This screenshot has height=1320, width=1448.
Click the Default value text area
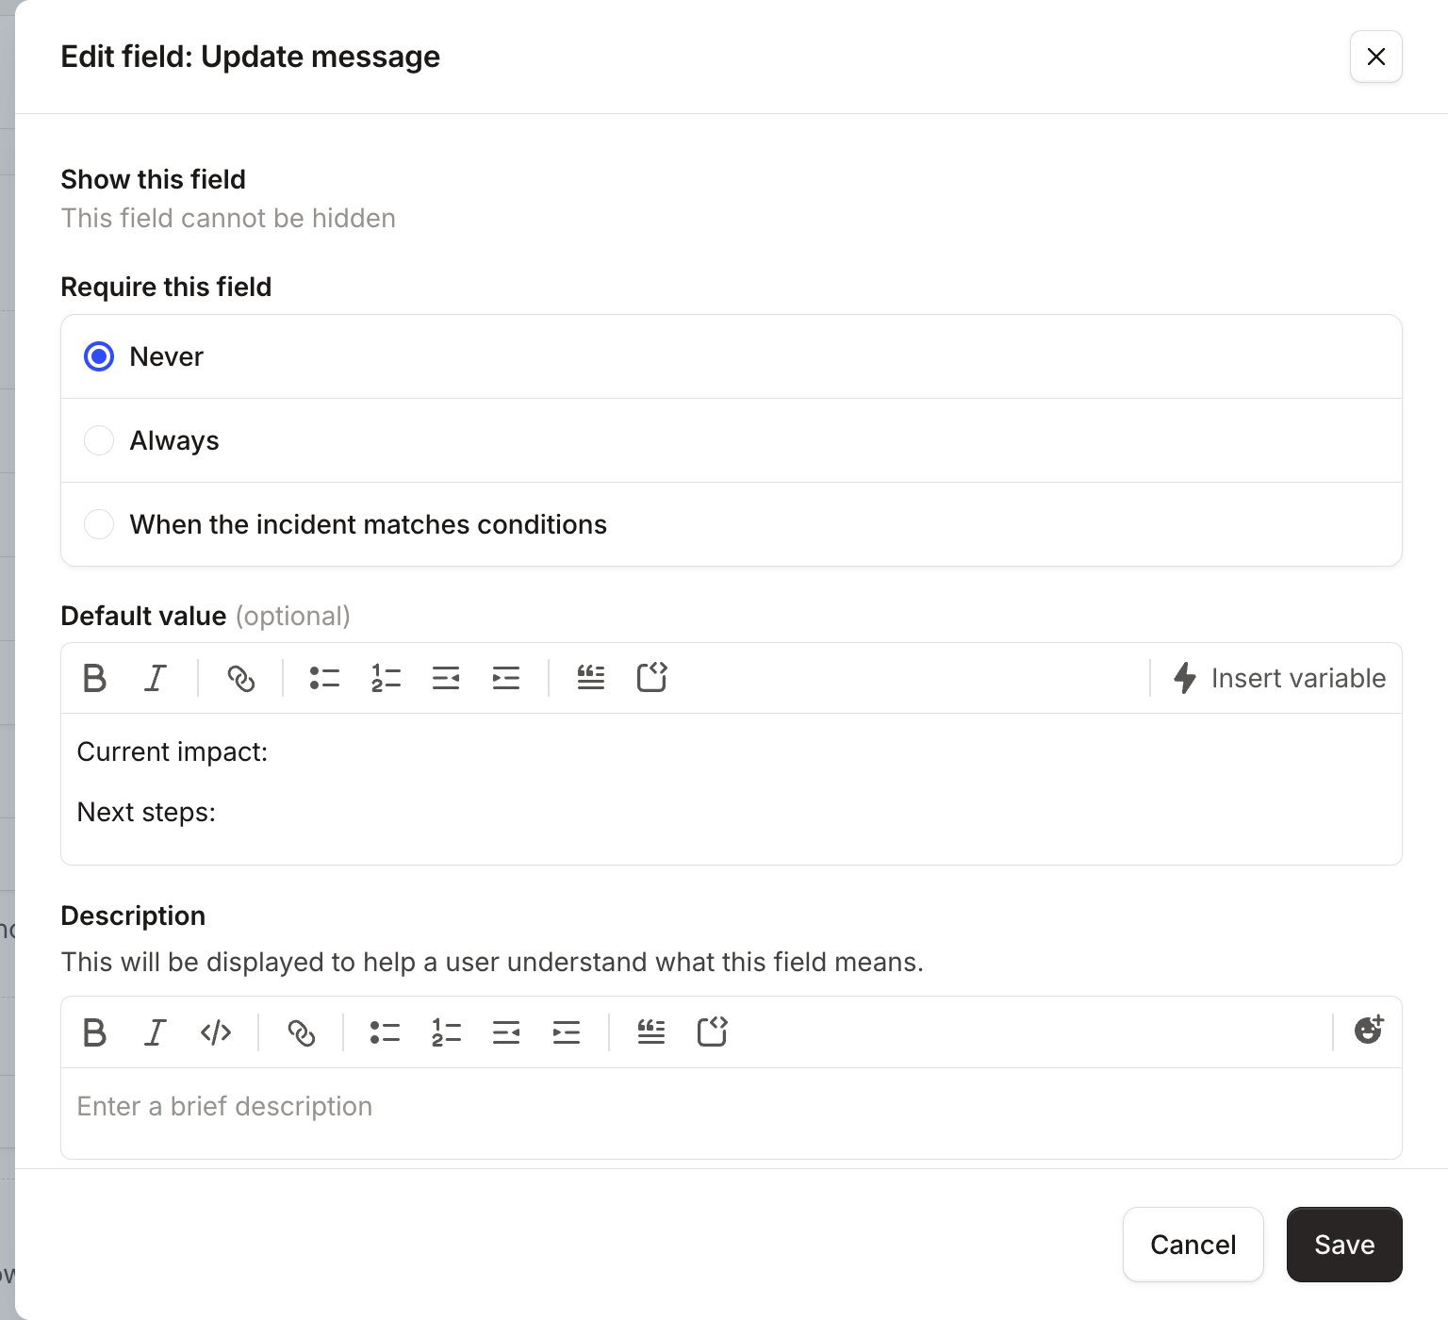[731, 788]
